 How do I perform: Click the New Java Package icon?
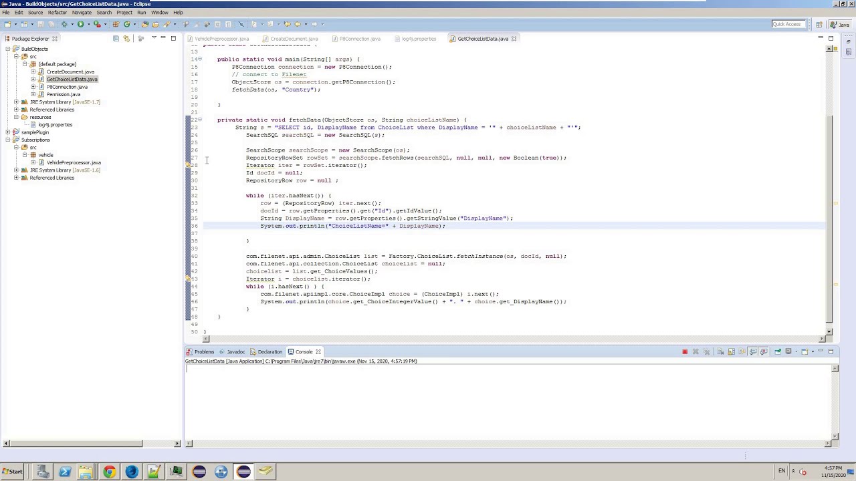(x=116, y=24)
